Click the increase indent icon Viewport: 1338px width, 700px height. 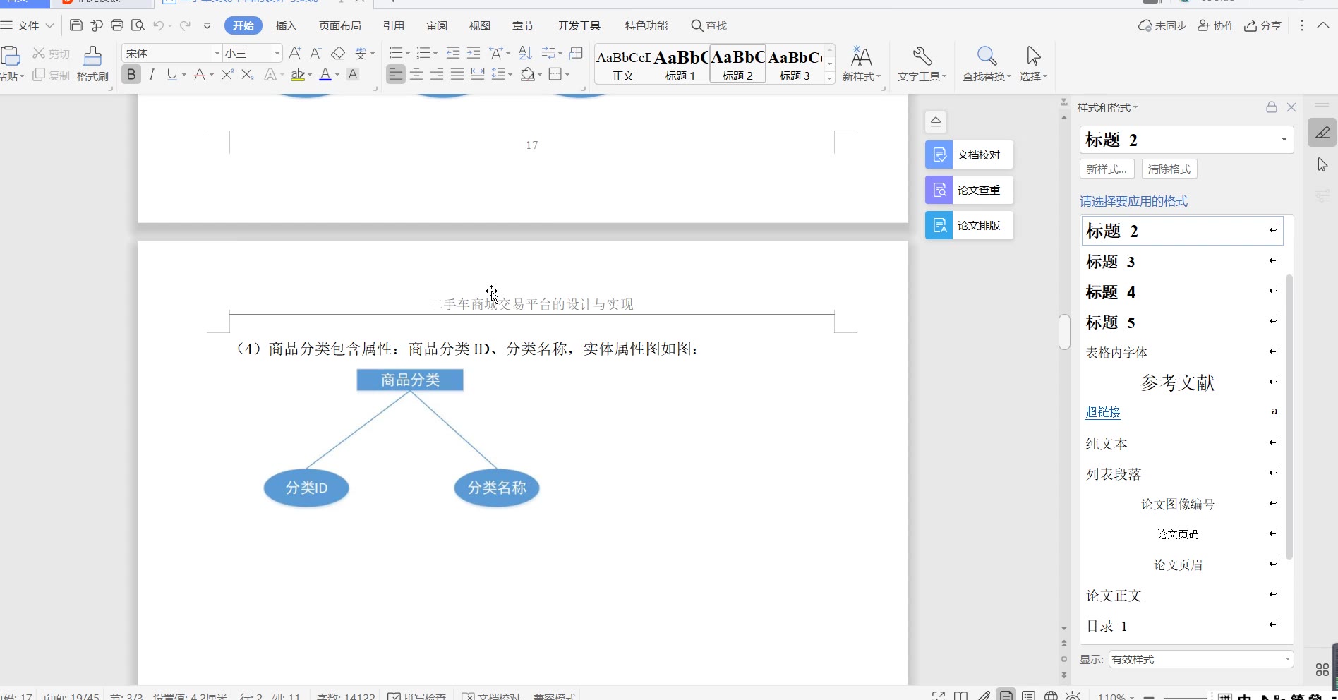tap(474, 53)
